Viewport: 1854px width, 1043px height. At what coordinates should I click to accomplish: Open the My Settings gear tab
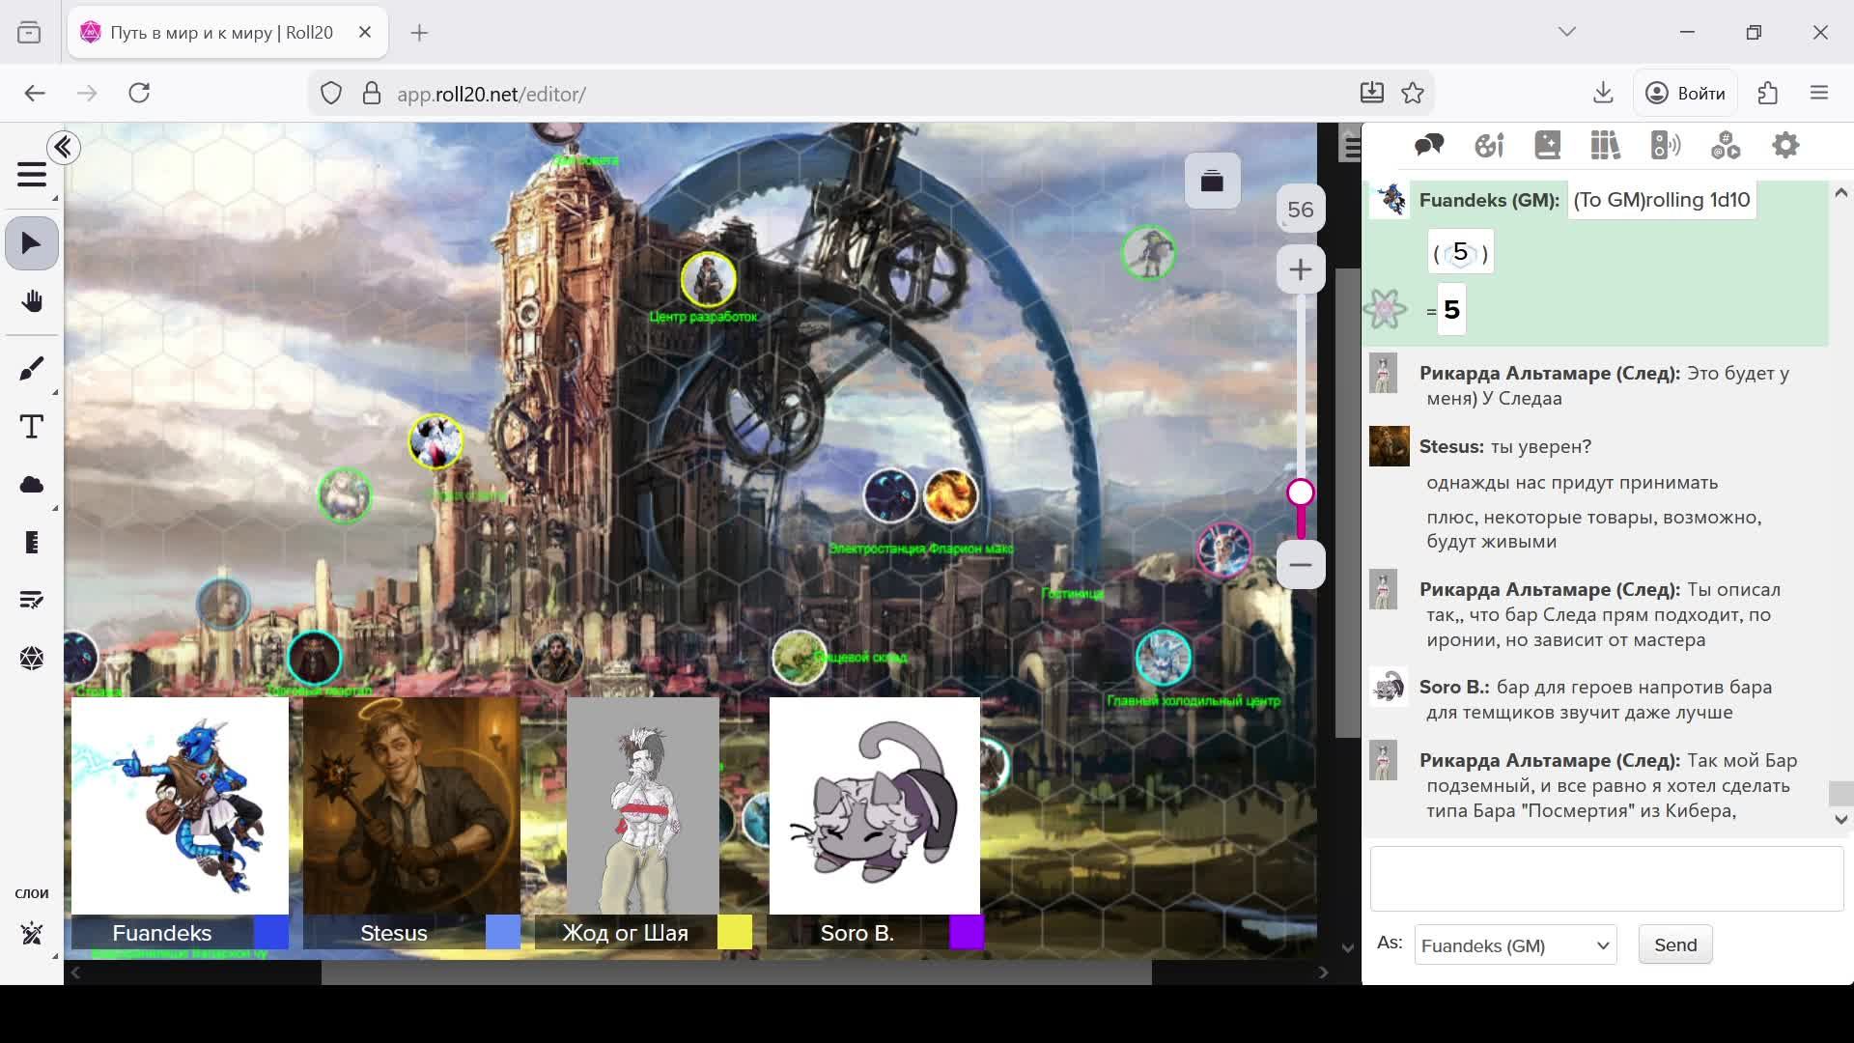coord(1785,146)
